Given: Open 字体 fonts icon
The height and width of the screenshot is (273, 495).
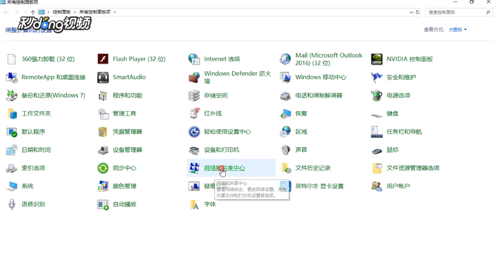Looking at the screenshot, I should tap(194, 204).
